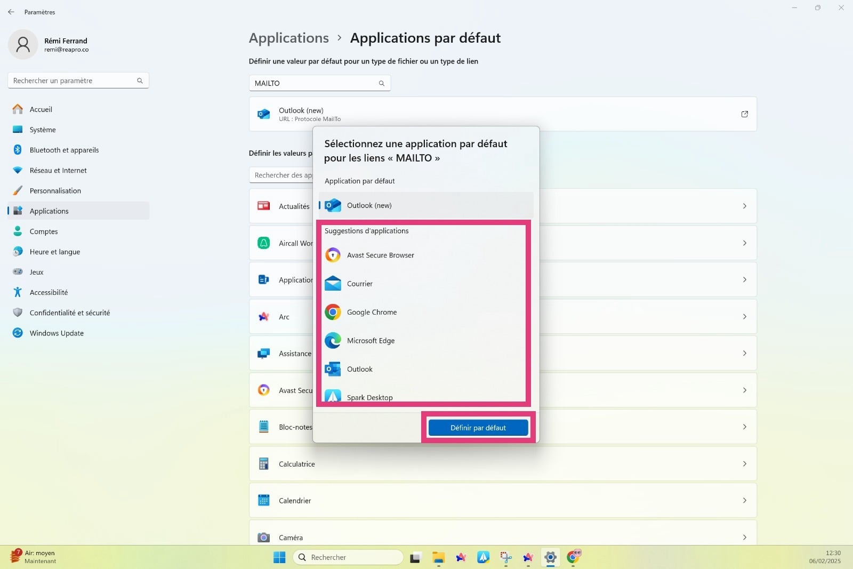Image resolution: width=853 pixels, height=569 pixels.
Task: Open the Air: moyen weather widget
Action: pyautogui.click(x=33, y=557)
